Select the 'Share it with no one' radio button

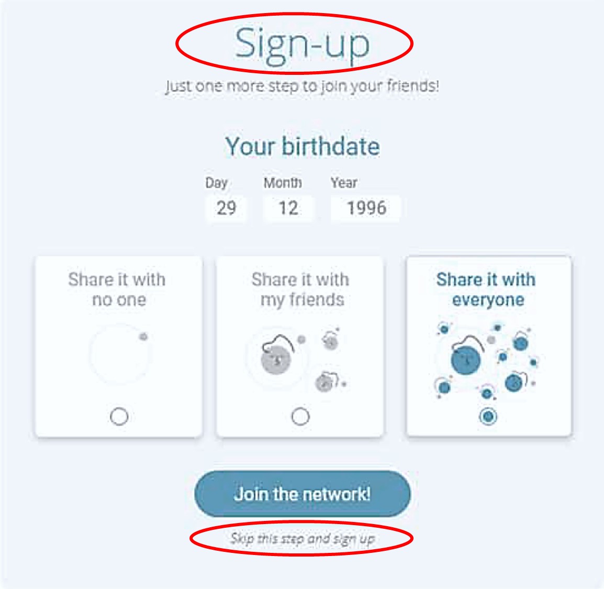pyautogui.click(x=119, y=416)
